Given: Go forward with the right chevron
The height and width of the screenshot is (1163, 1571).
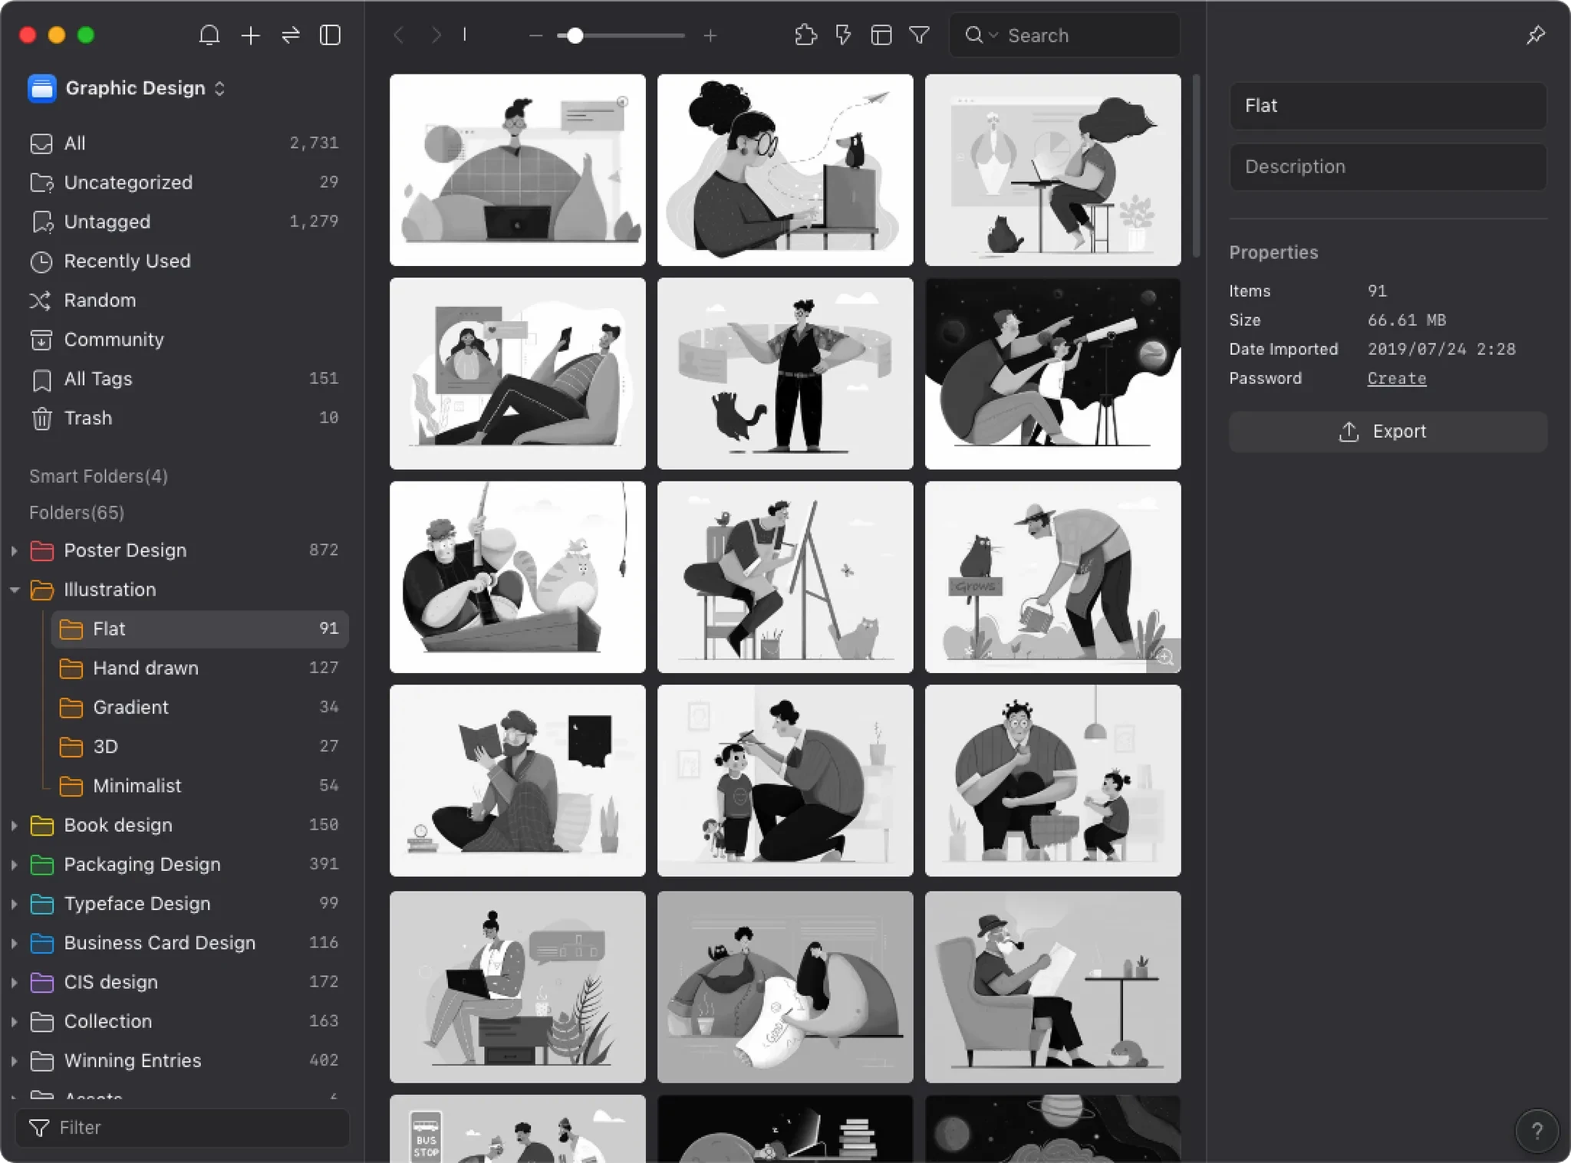Looking at the screenshot, I should click(436, 35).
